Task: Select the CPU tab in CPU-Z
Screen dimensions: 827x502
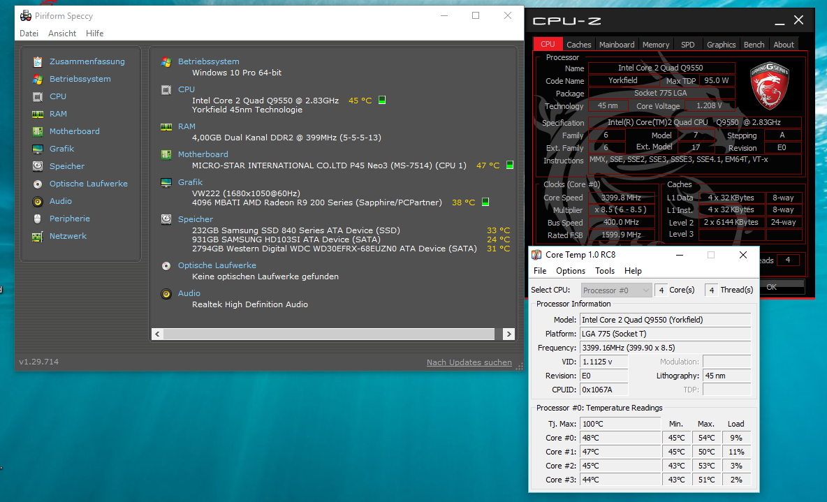Action: click(548, 44)
